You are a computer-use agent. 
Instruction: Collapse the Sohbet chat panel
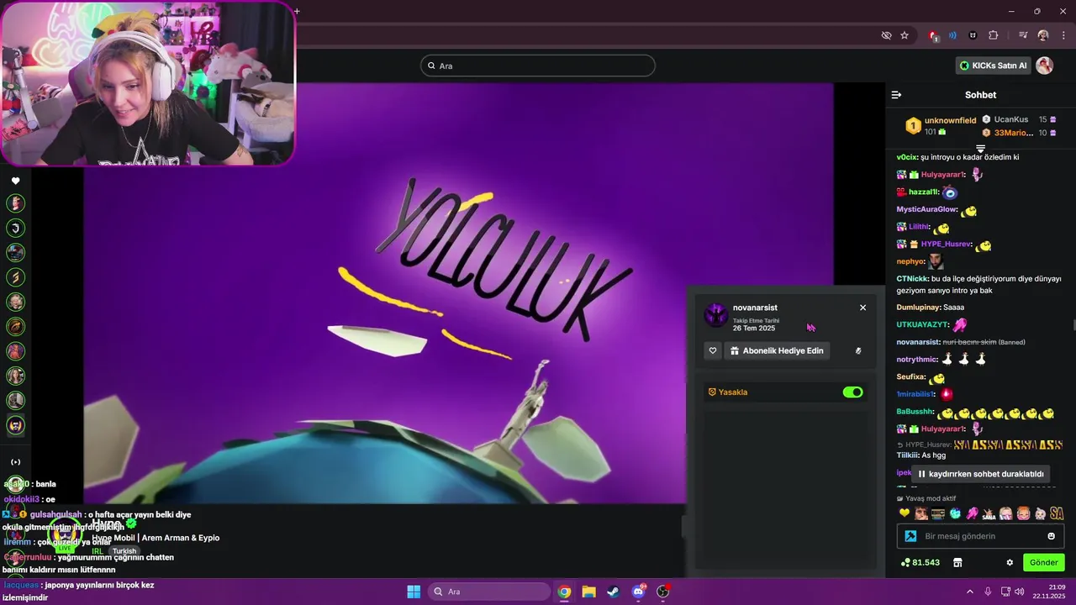click(x=896, y=95)
